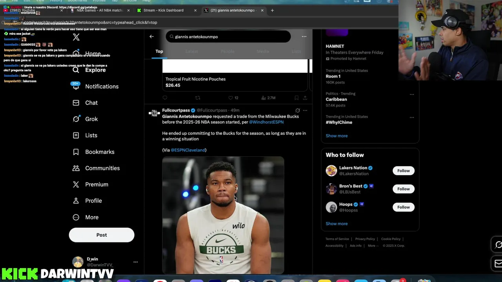Open Lists in the sidebar

(85, 135)
